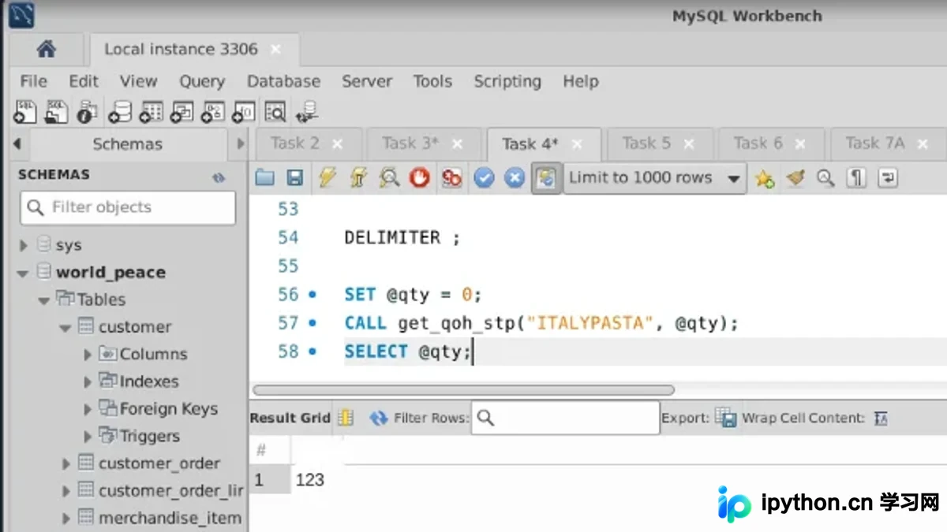Image resolution: width=947 pixels, height=532 pixels.
Task: Reconnect to DBMS icon
Action: click(x=306, y=111)
